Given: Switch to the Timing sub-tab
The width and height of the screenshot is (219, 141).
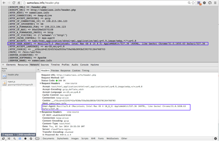Looking at the screenshot, I should (85, 70).
